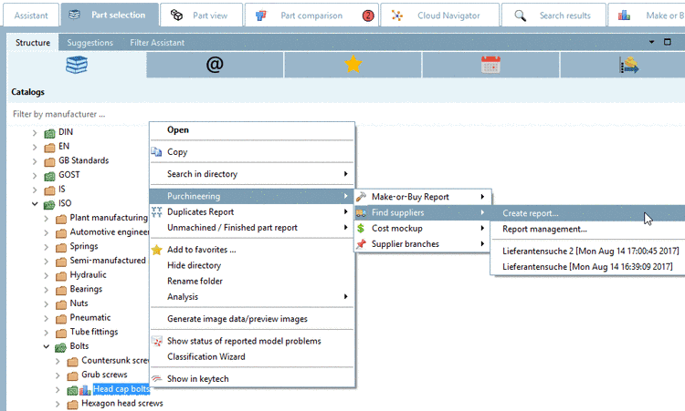Click the model problems status icon
Image resolution: width=685 pixels, height=411 pixels.
click(x=156, y=341)
